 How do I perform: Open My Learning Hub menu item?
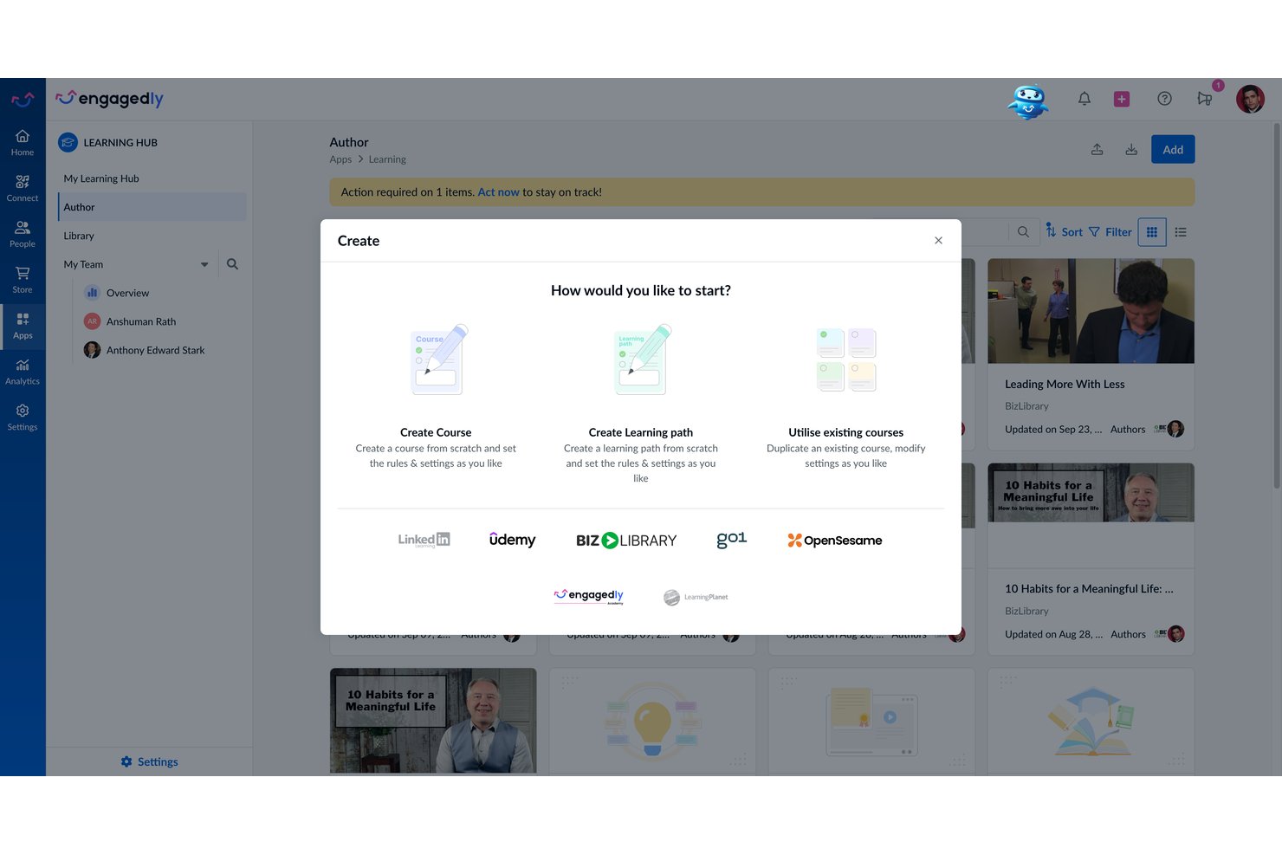152,178
